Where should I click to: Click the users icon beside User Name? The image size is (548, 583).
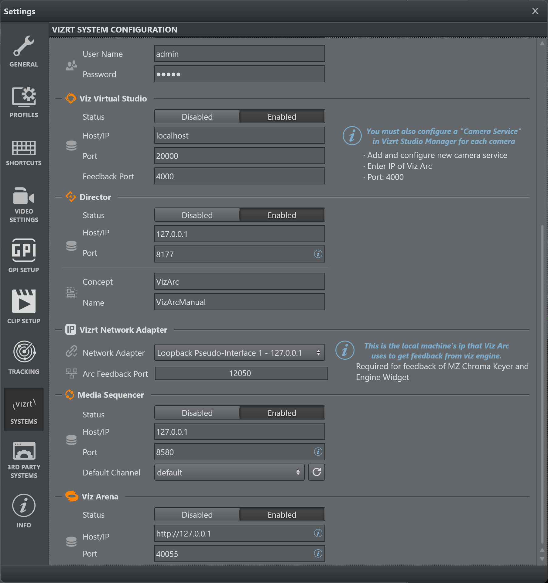(x=71, y=65)
